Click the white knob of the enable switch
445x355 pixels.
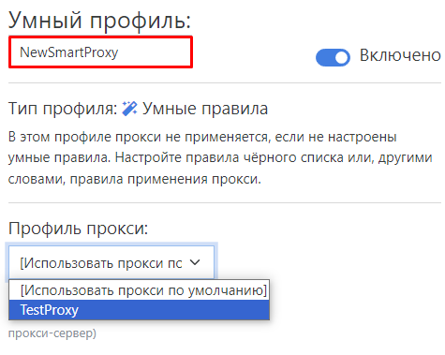point(341,57)
